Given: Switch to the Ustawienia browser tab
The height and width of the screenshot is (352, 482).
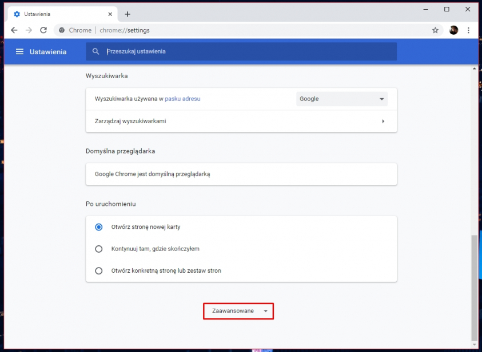Looking at the screenshot, I should (57, 13).
